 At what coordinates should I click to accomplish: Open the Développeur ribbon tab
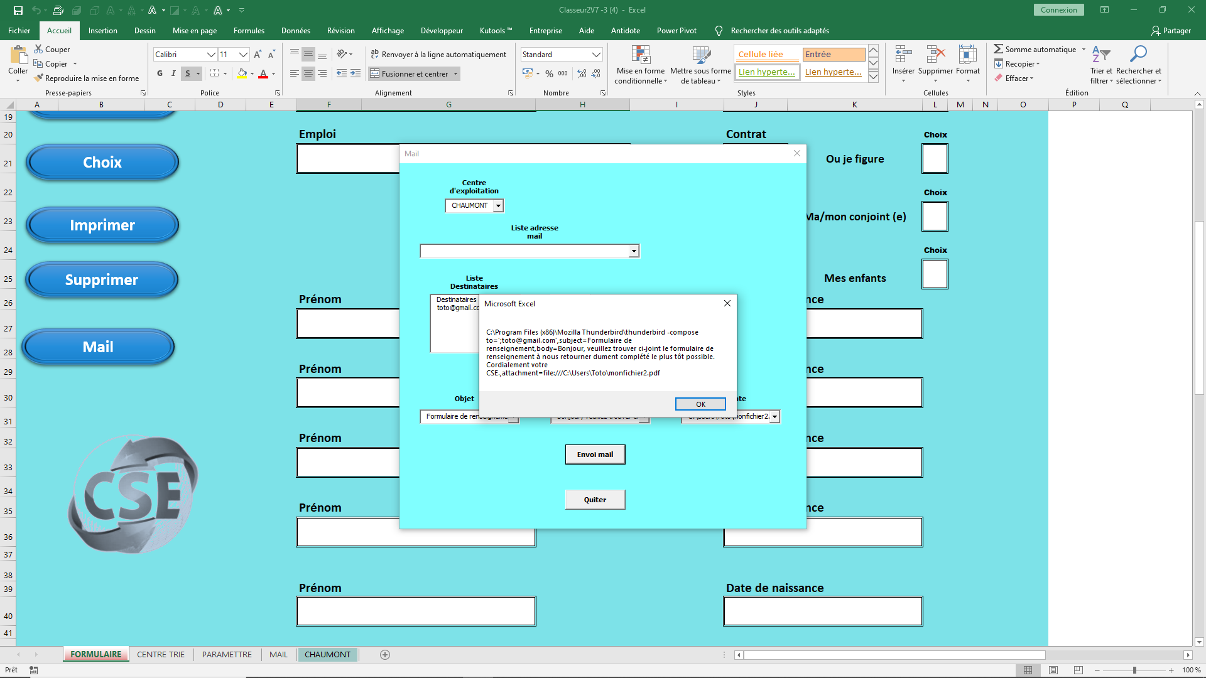(442, 30)
